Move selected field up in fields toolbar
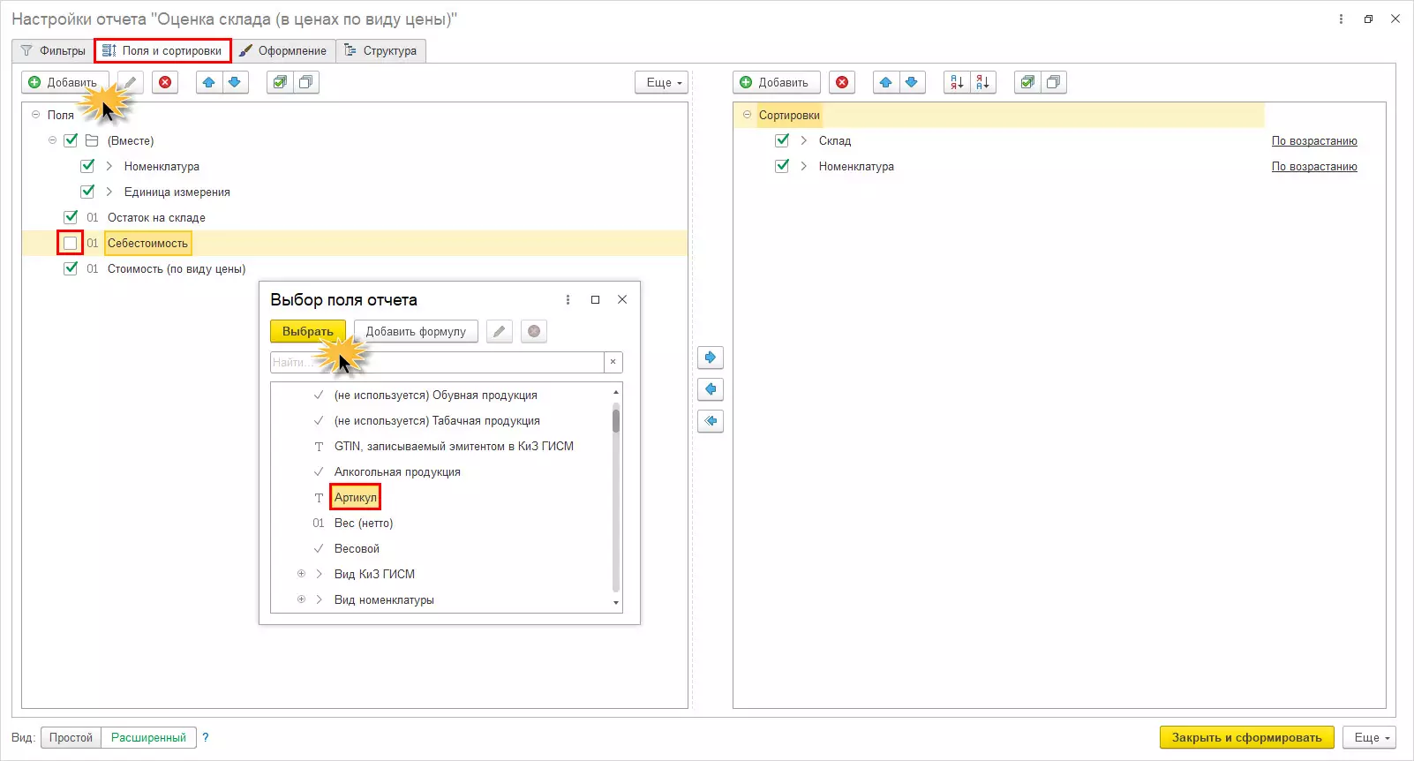The width and height of the screenshot is (1414, 761). tap(209, 82)
